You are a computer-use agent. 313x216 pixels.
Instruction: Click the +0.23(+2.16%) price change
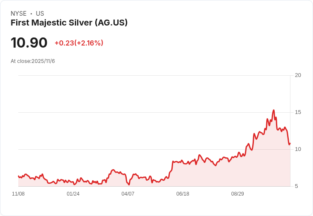(x=79, y=43)
